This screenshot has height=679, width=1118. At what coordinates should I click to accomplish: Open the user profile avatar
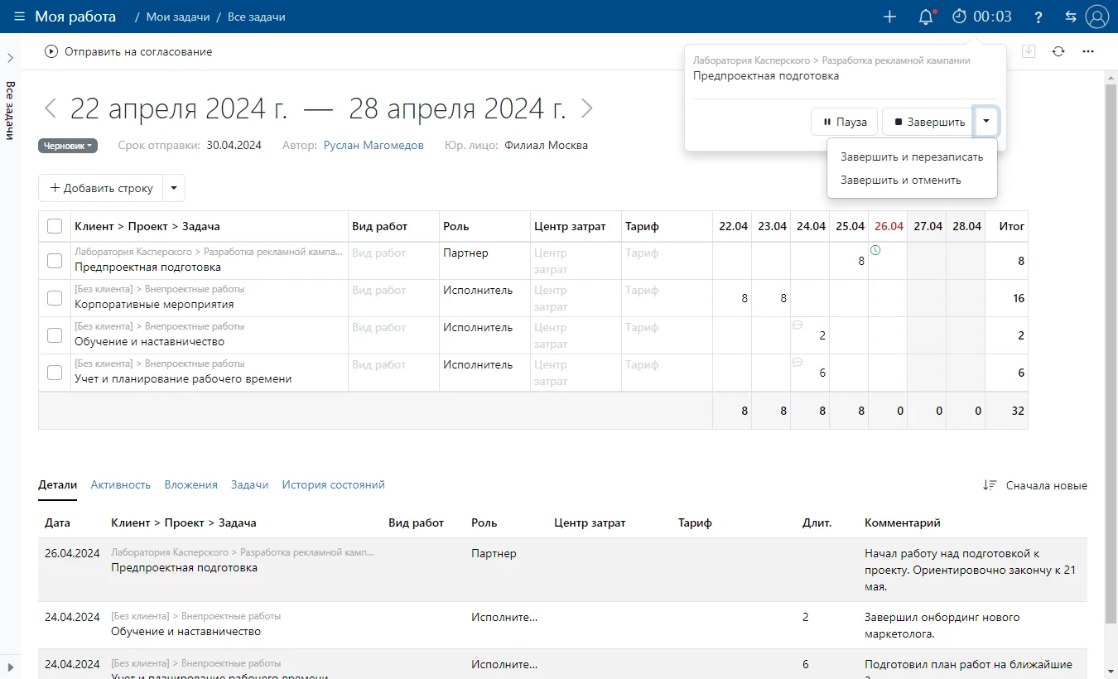[1097, 17]
